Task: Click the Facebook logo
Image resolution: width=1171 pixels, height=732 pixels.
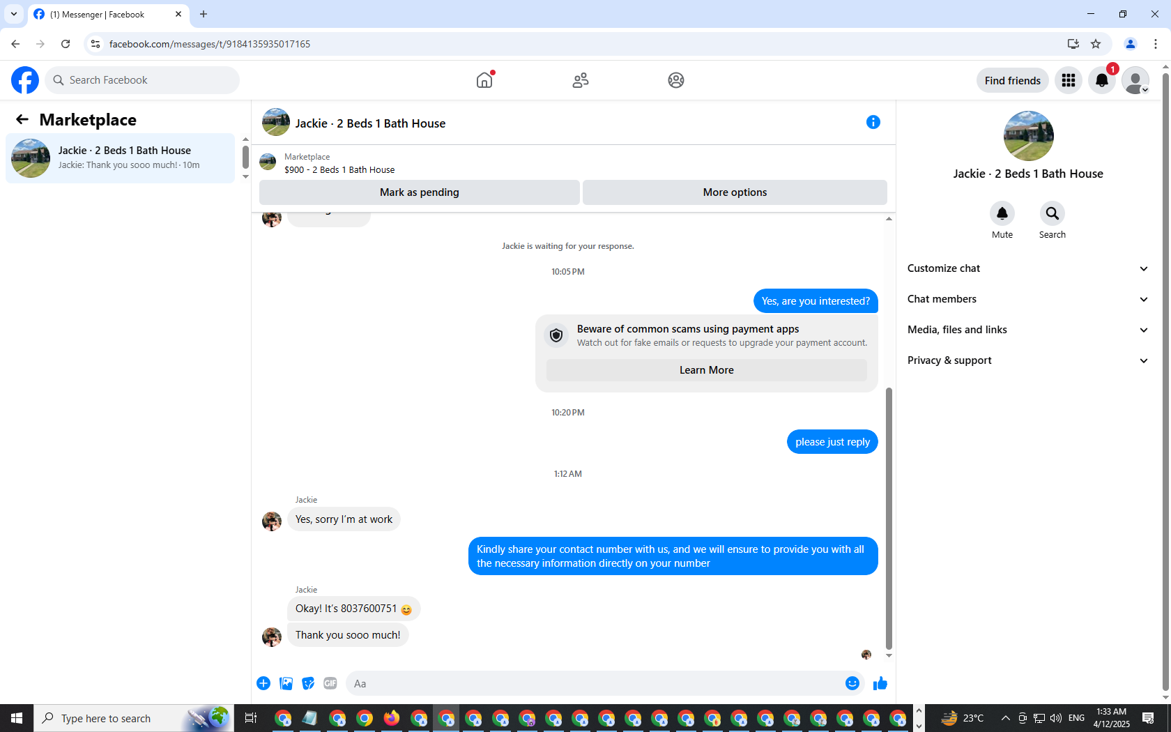Action: (25, 80)
